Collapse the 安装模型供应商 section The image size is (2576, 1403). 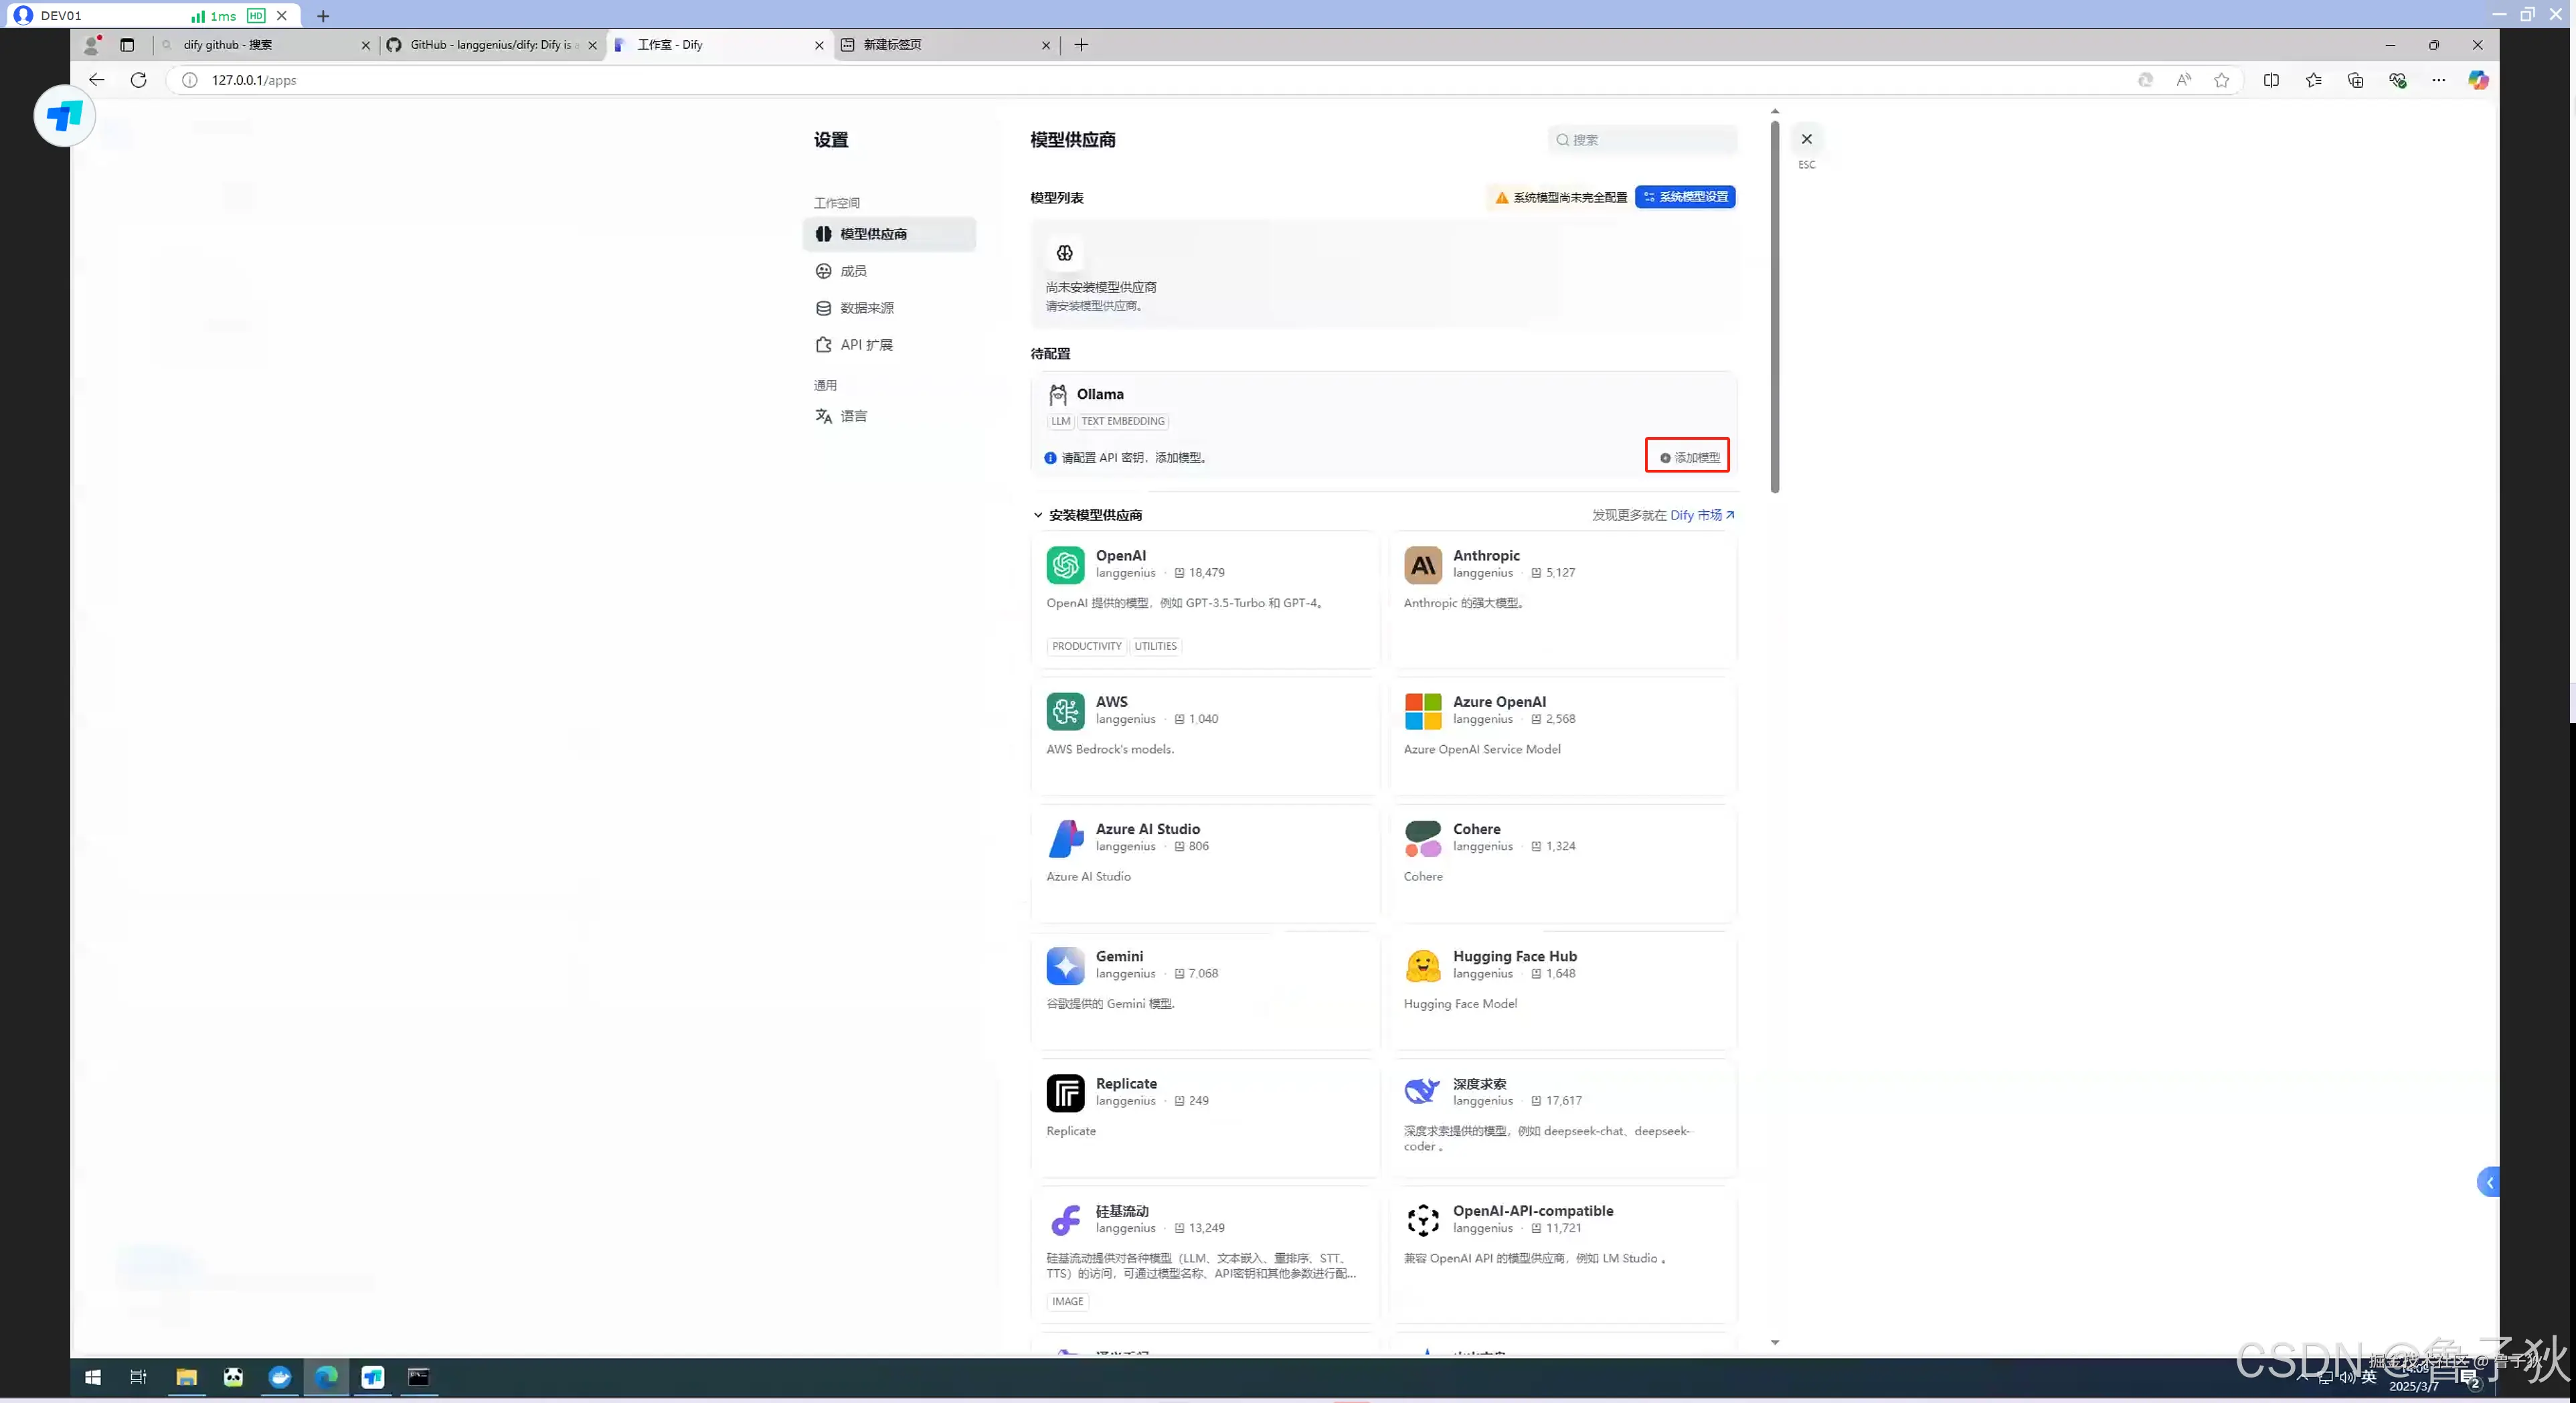(x=1037, y=515)
